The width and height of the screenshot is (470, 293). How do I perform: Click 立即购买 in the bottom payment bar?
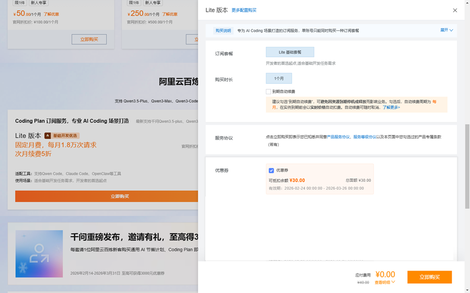click(x=429, y=277)
